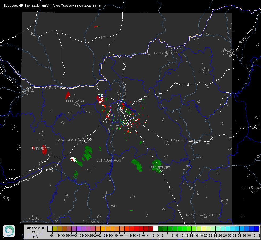The width and height of the screenshot is (261, 240).
Task: Select the SZEKESFEHERVAR city label
Action: point(76,140)
